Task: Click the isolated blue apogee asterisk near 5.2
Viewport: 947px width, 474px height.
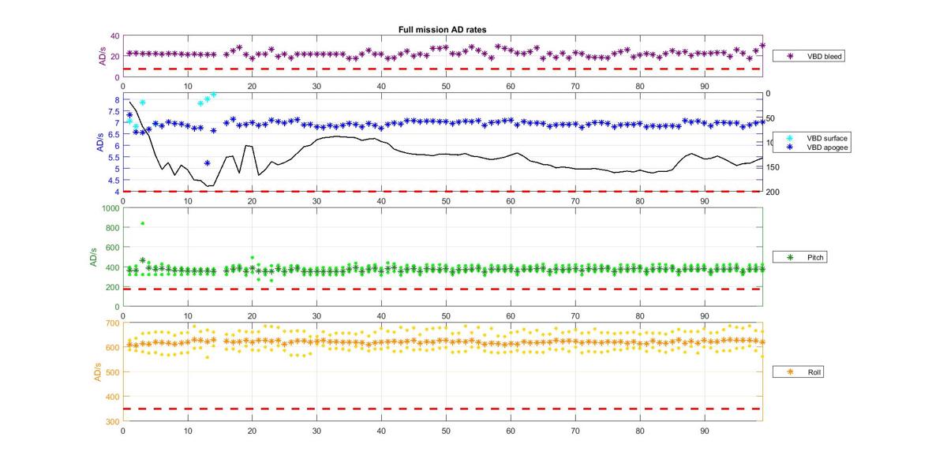Action: tap(207, 163)
